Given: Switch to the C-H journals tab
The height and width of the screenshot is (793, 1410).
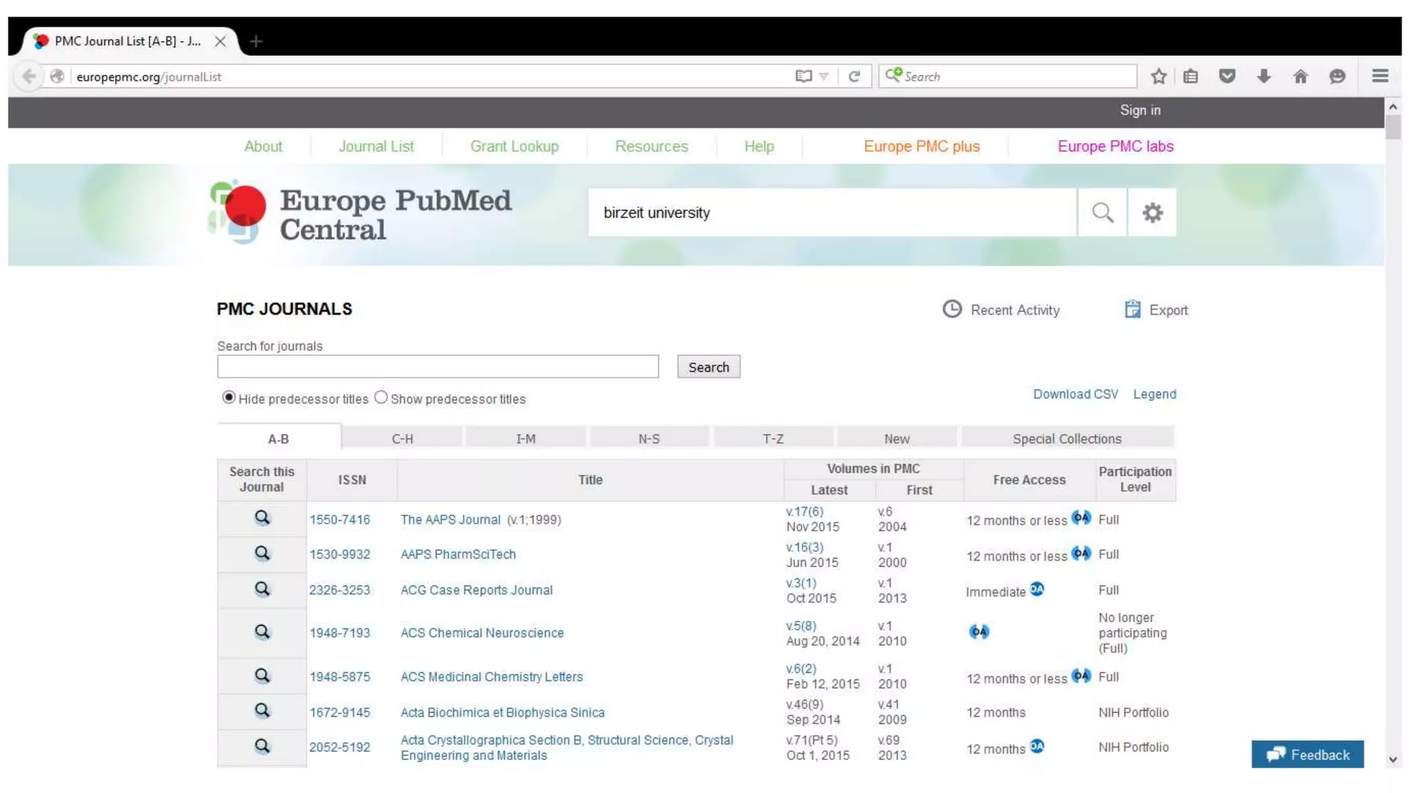Looking at the screenshot, I should 402,438.
